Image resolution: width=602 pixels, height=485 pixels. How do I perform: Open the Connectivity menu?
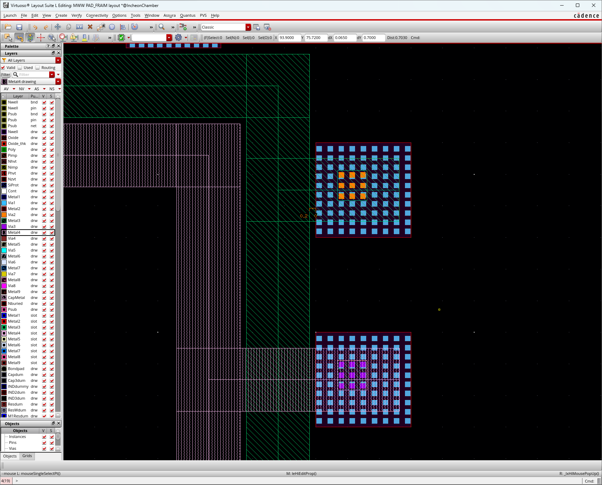coord(97,15)
